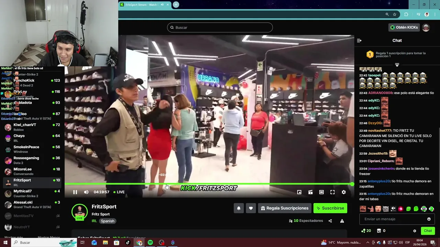Open Chrome media controls icon
The image size is (440, 247).
pyautogui.click(x=418, y=14)
